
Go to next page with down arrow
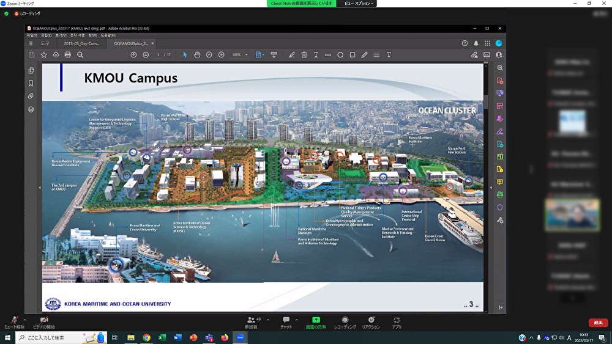click(146, 55)
